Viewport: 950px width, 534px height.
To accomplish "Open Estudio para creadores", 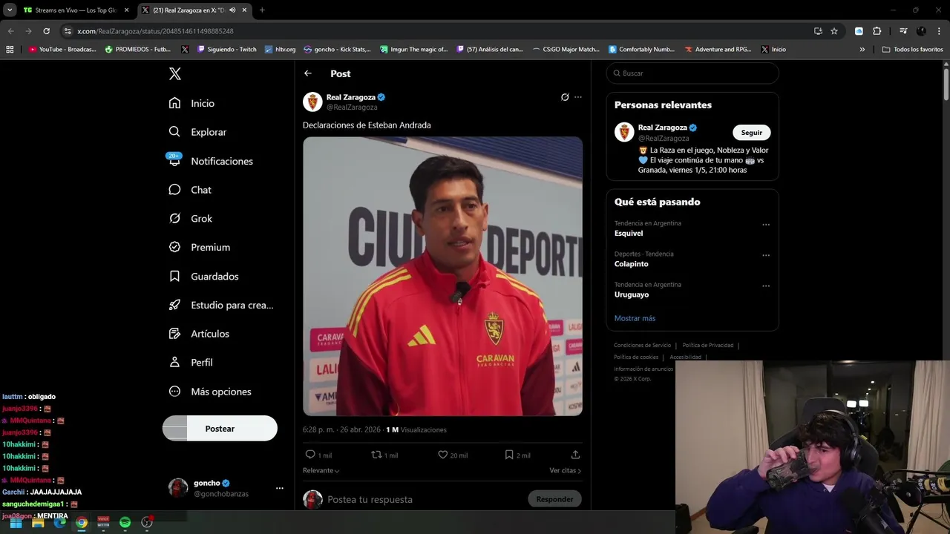I will (x=221, y=305).
